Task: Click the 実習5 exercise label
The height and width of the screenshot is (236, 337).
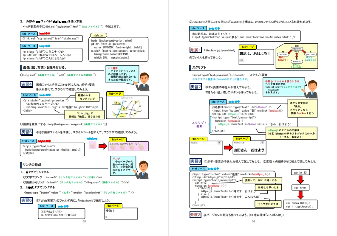Action: tap(27, 132)
